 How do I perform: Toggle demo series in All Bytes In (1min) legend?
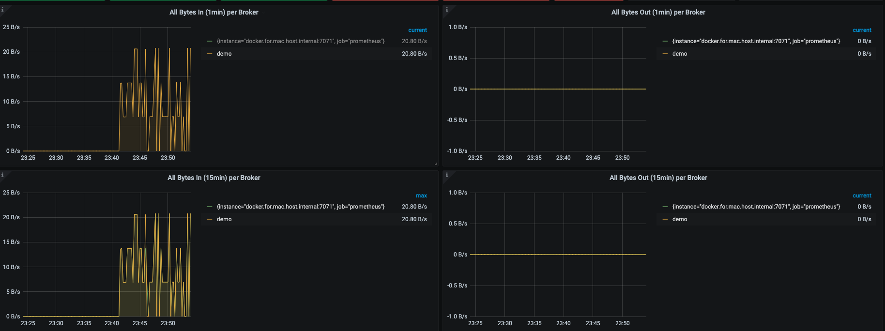(224, 54)
